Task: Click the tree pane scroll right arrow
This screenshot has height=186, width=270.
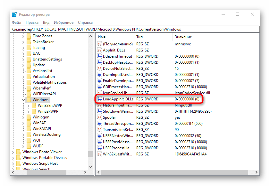Action: pyautogui.click(x=85, y=172)
